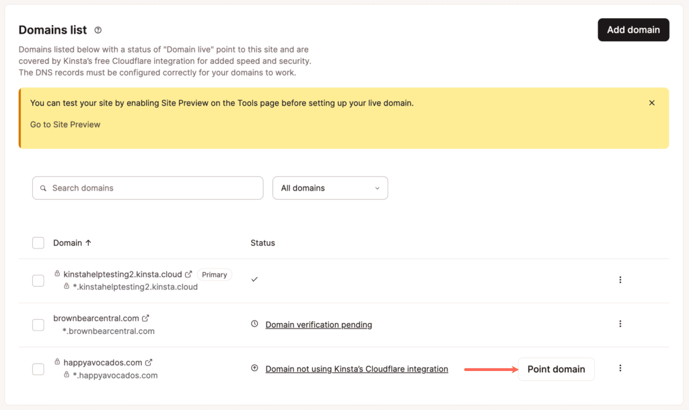Click the checkmark status of kinstahelptesting2 domain
Screen dimensions: 689x410
coord(254,279)
